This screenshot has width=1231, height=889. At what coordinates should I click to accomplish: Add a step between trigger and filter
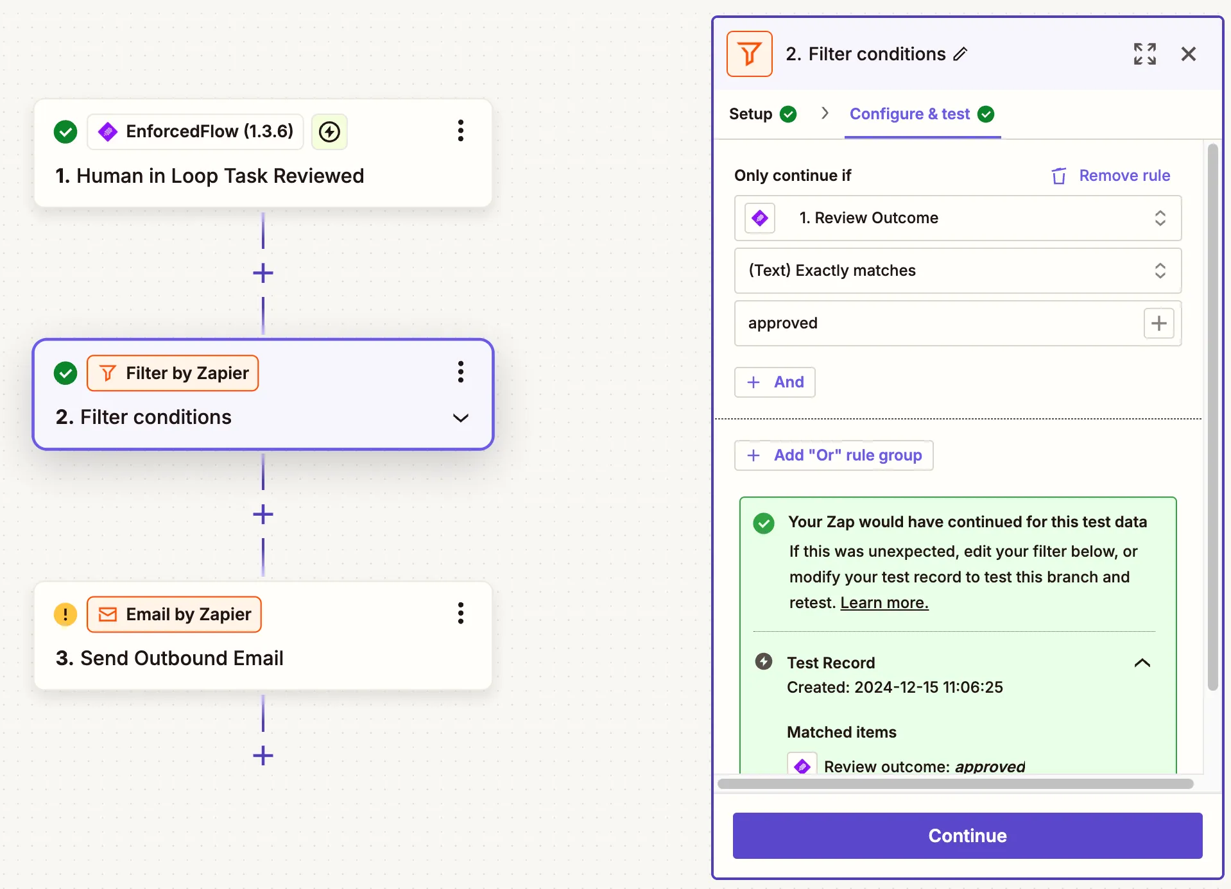pos(263,273)
